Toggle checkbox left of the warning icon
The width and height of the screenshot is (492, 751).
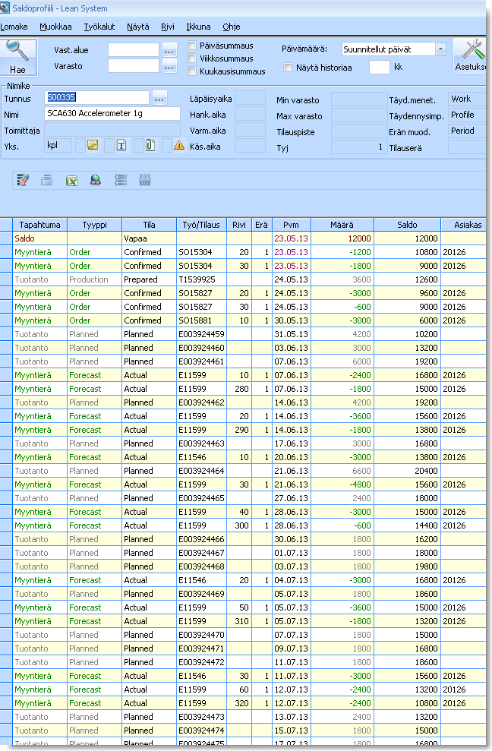[x=167, y=146]
